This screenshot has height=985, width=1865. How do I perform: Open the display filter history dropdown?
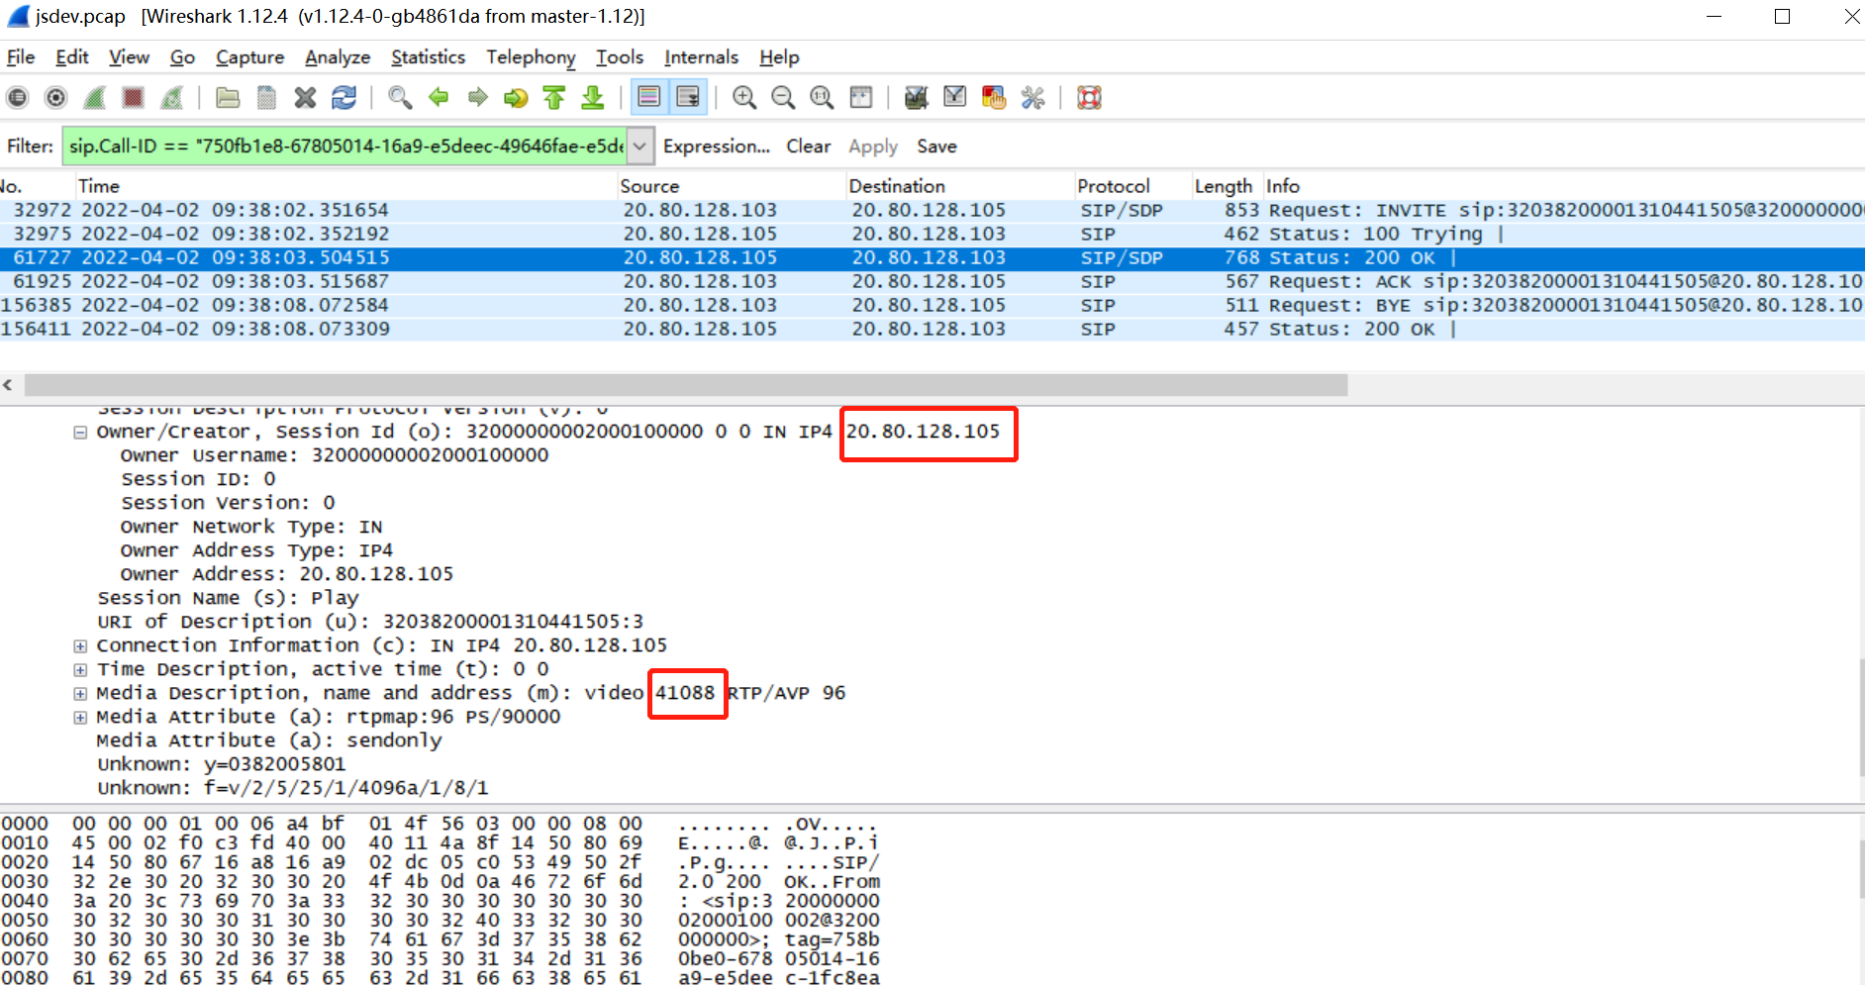pos(640,147)
